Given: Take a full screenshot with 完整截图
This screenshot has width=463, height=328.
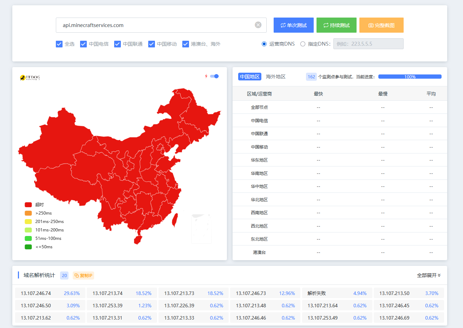Looking at the screenshot, I should [x=381, y=25].
